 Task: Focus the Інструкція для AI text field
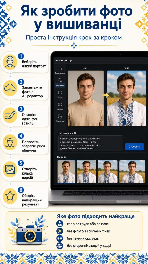click(91, 143)
